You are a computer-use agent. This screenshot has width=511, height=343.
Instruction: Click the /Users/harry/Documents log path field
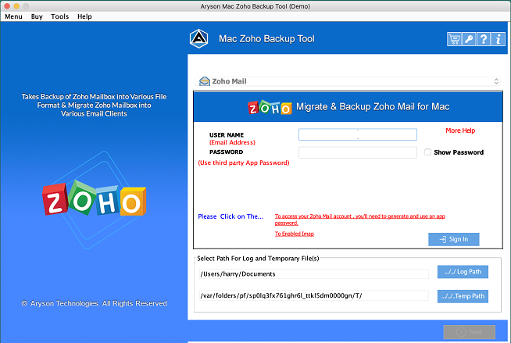point(313,274)
